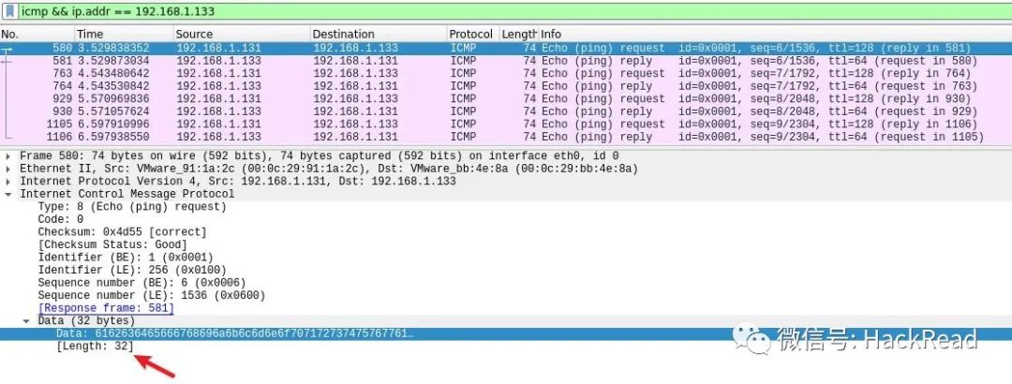Click time value 5.571057624 in packet list
The height and width of the screenshot is (384, 1012).
click(113, 111)
